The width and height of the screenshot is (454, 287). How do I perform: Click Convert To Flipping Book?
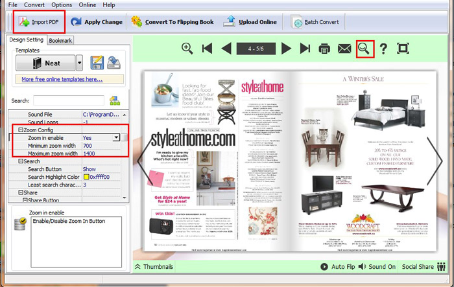(x=173, y=22)
